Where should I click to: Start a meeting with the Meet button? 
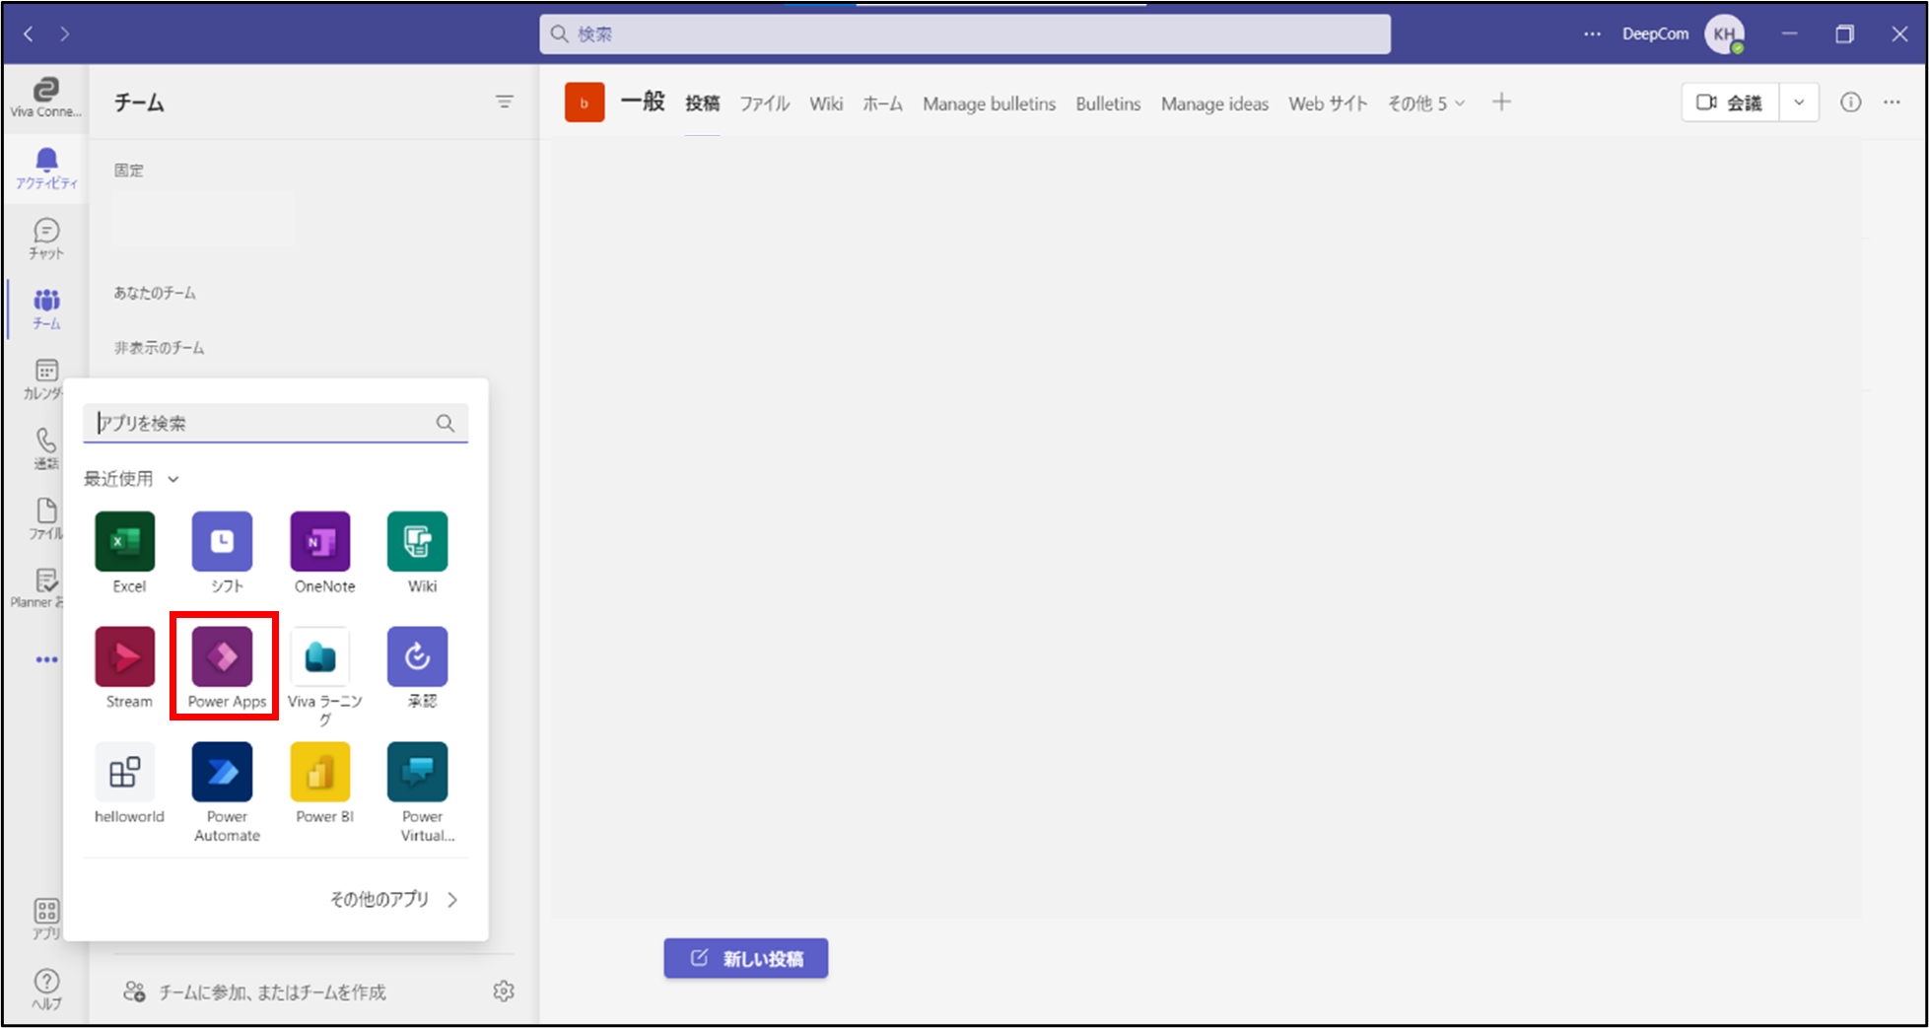tap(1729, 103)
